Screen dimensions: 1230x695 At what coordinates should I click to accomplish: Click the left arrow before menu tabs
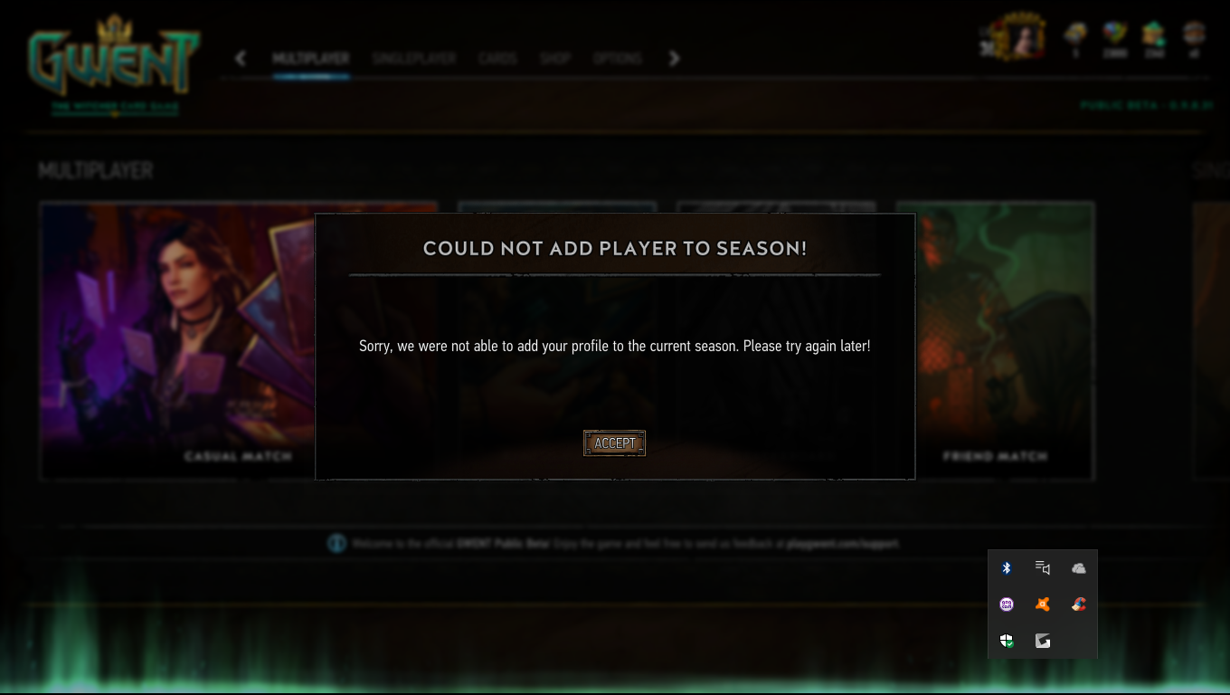pyautogui.click(x=240, y=59)
